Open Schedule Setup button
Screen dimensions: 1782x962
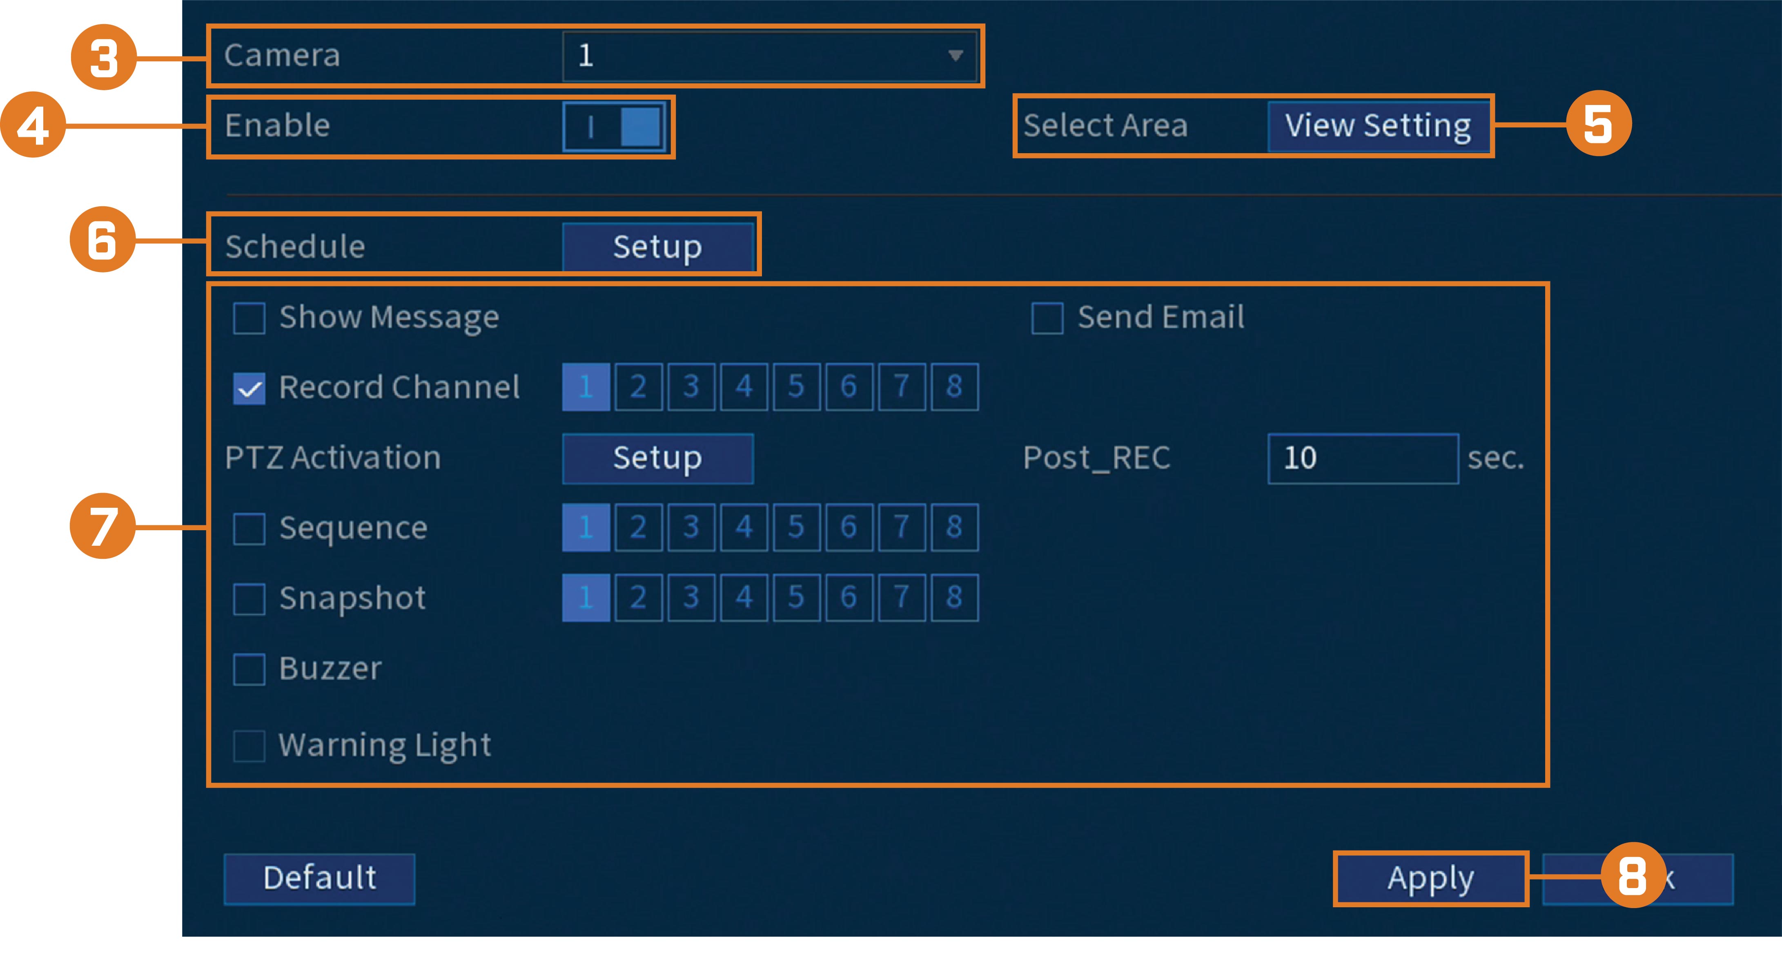tap(658, 246)
